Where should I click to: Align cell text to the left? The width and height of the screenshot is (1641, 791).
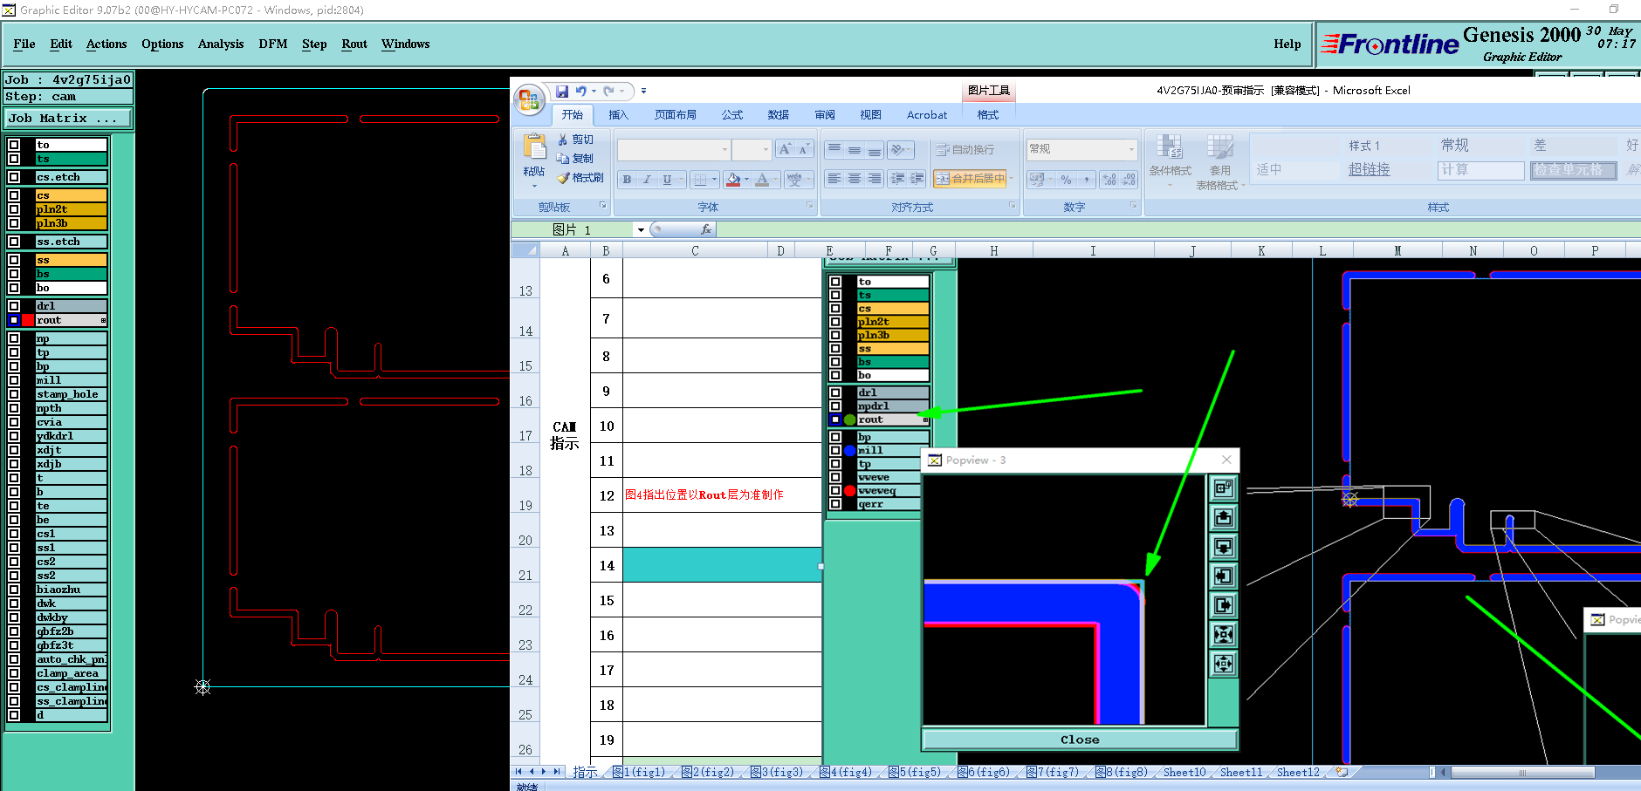click(x=834, y=179)
